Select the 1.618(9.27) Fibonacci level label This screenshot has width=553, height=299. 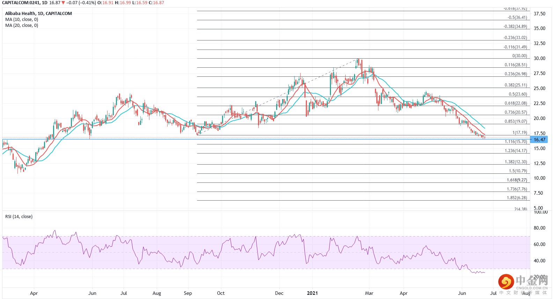coord(517,180)
